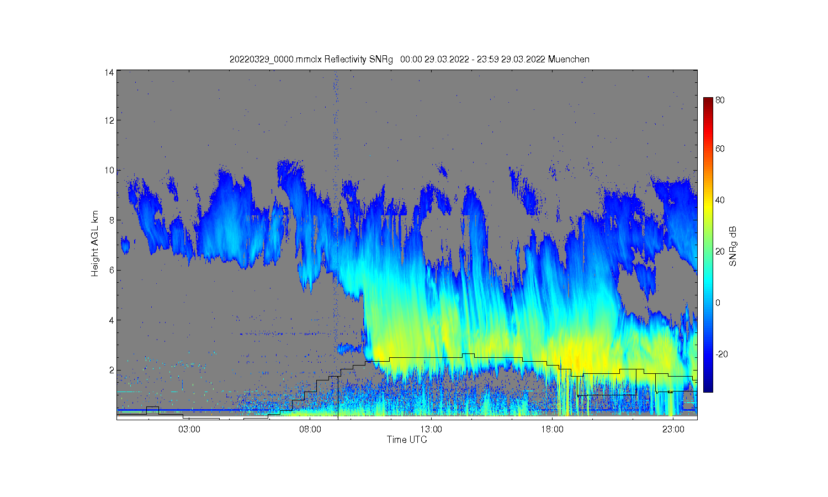
Task: Click the height tick label 10
Action: pos(109,170)
